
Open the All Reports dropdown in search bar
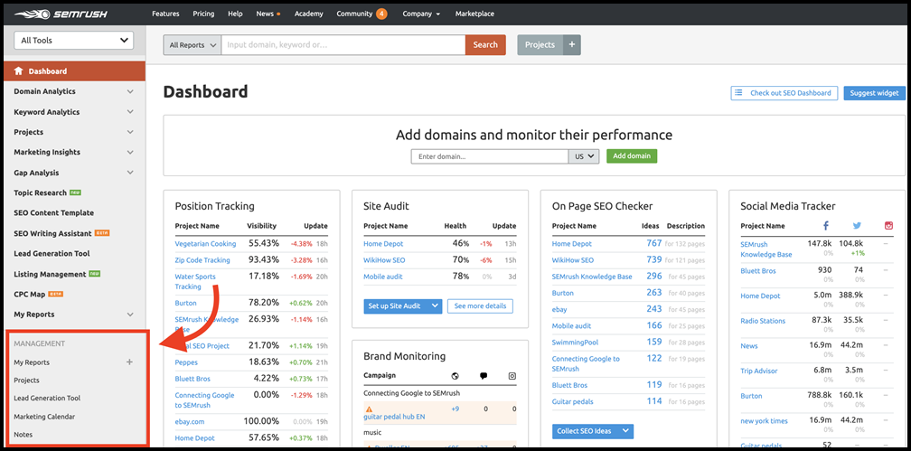click(x=192, y=45)
